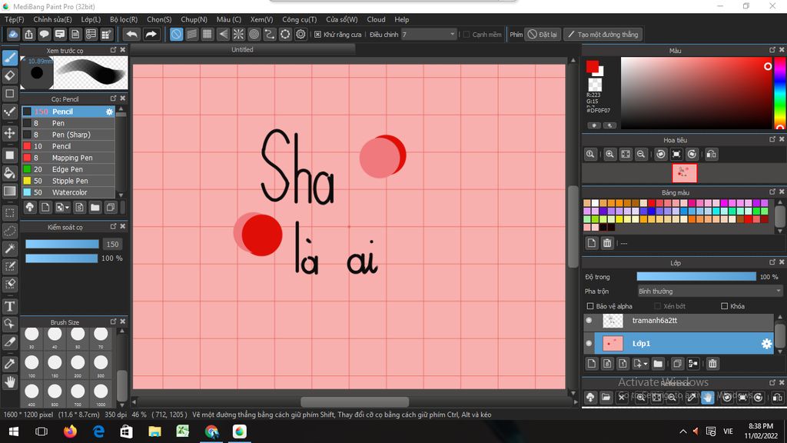Undock the Màu color panel

772,50
